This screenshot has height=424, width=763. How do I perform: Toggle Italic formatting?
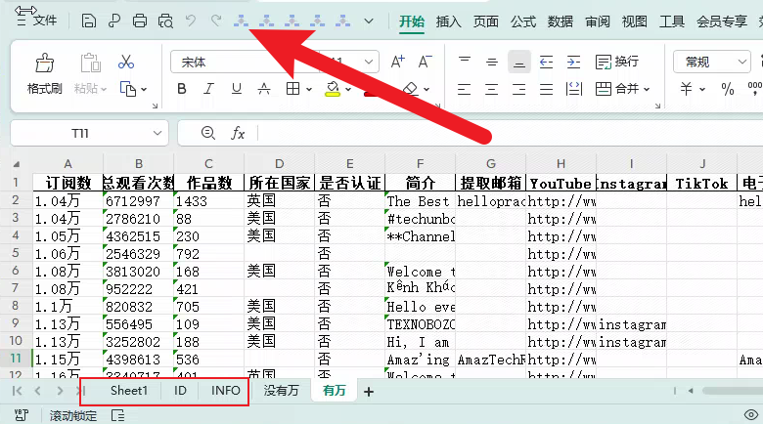click(x=208, y=89)
